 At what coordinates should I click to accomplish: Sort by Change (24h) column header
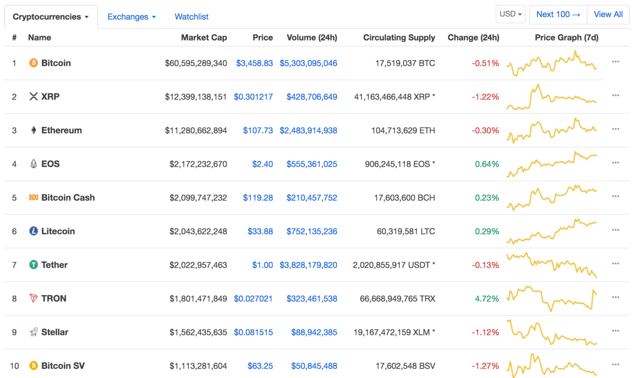click(x=474, y=37)
